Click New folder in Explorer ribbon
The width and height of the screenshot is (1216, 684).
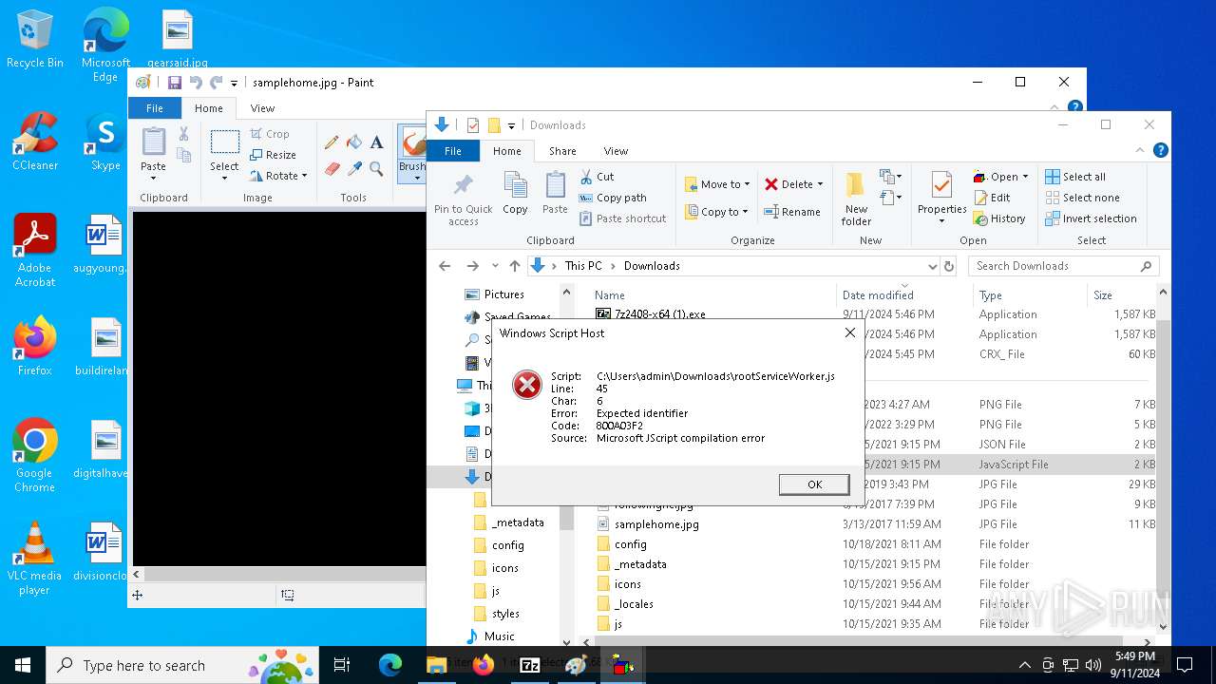(856, 199)
